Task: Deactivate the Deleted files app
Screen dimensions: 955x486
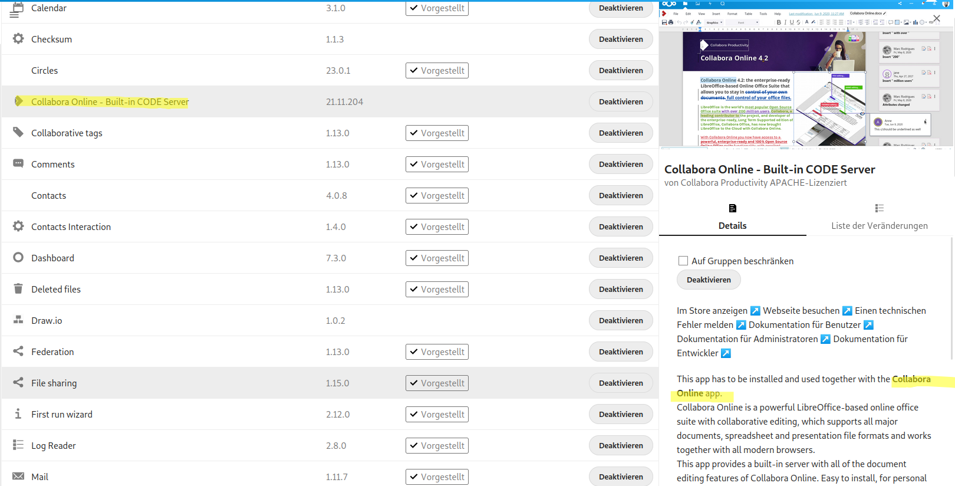Action: click(x=621, y=289)
